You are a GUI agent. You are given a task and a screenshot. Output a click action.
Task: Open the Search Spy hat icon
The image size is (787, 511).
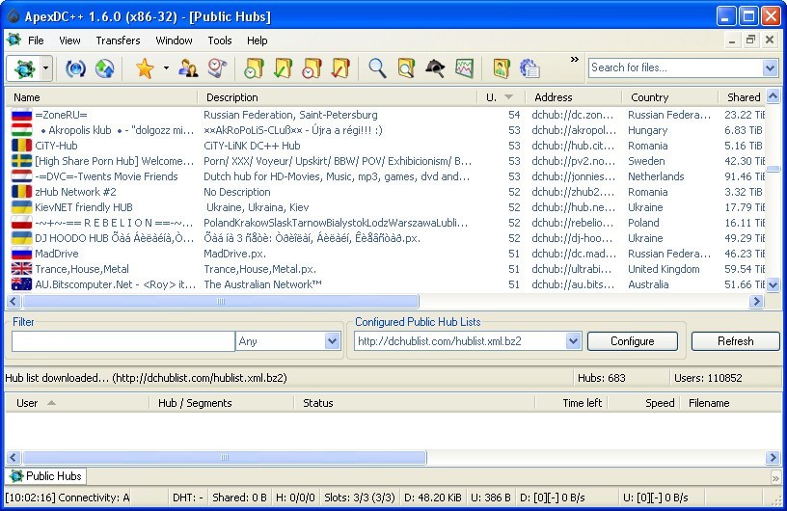click(x=435, y=68)
